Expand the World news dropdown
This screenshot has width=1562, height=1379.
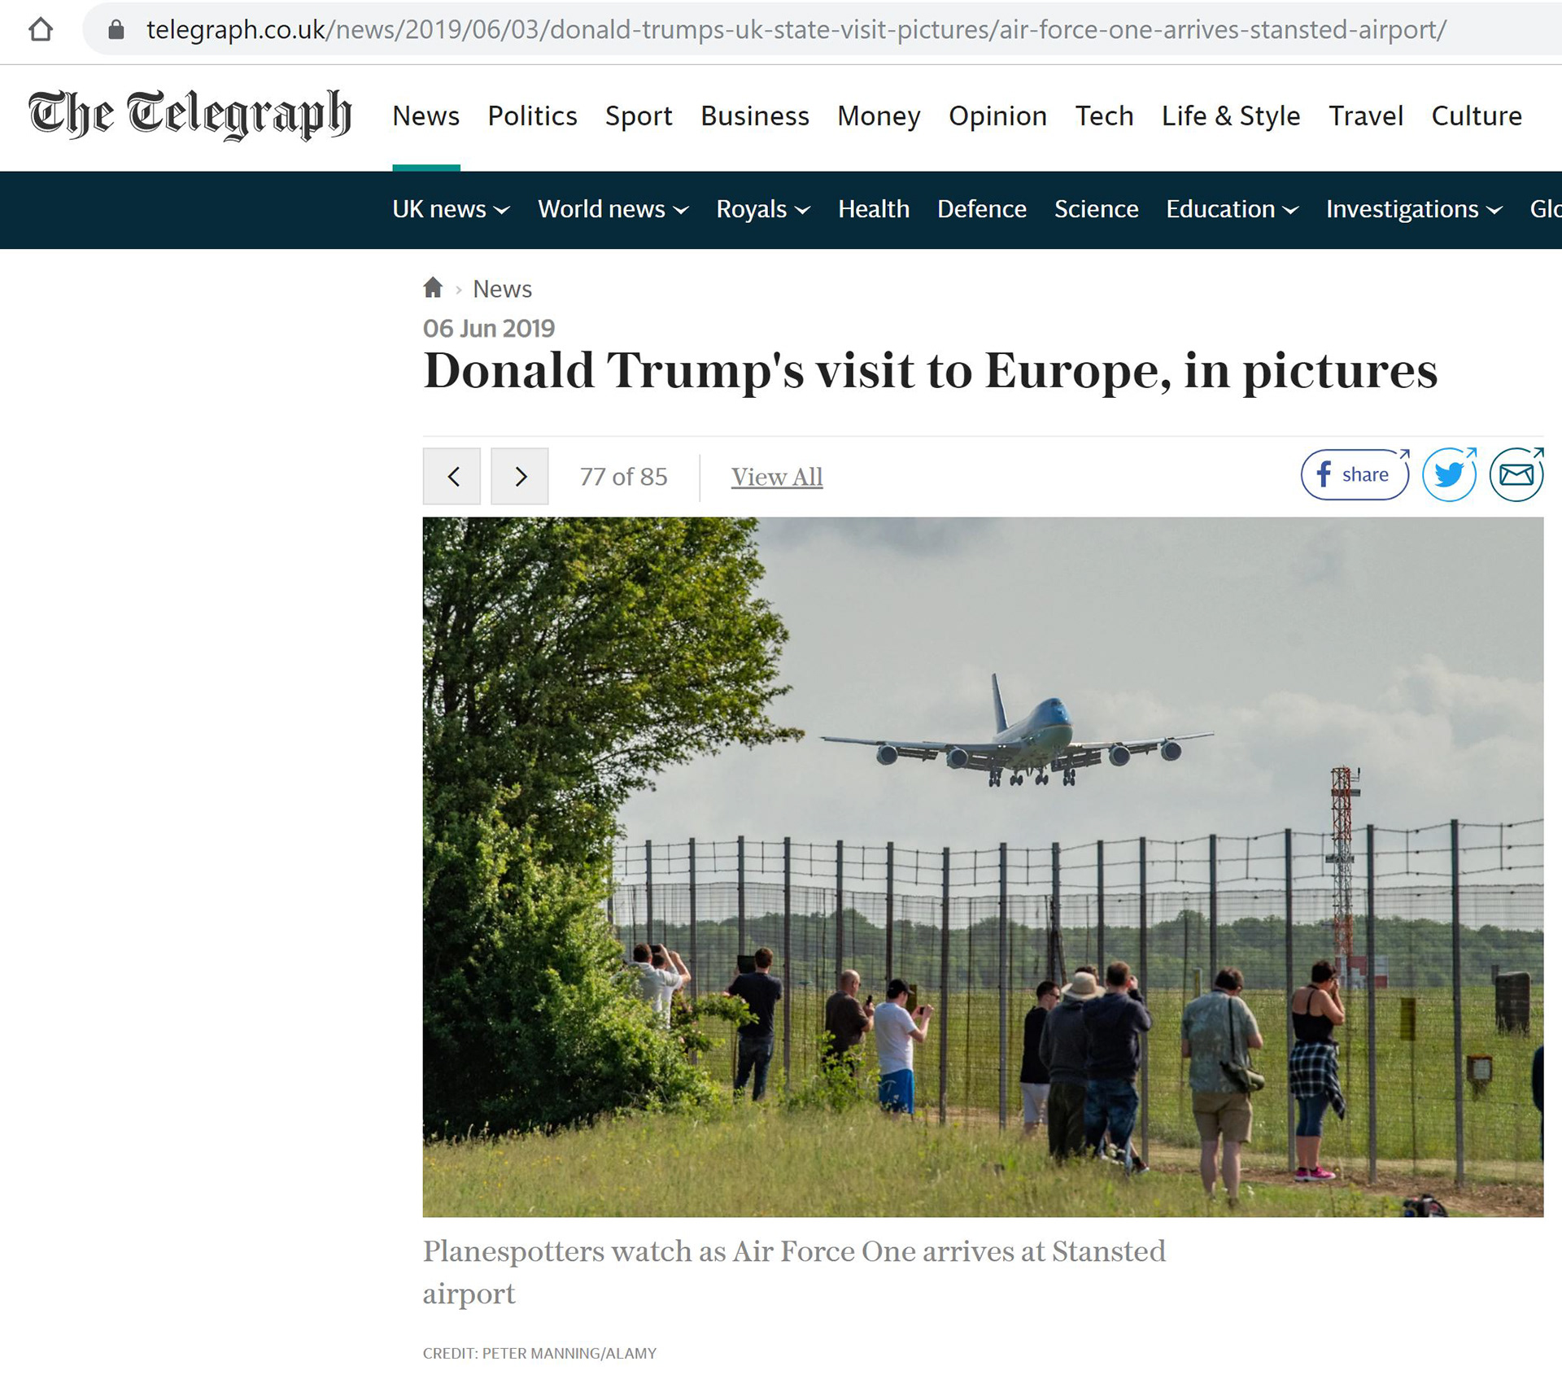pyautogui.click(x=613, y=209)
